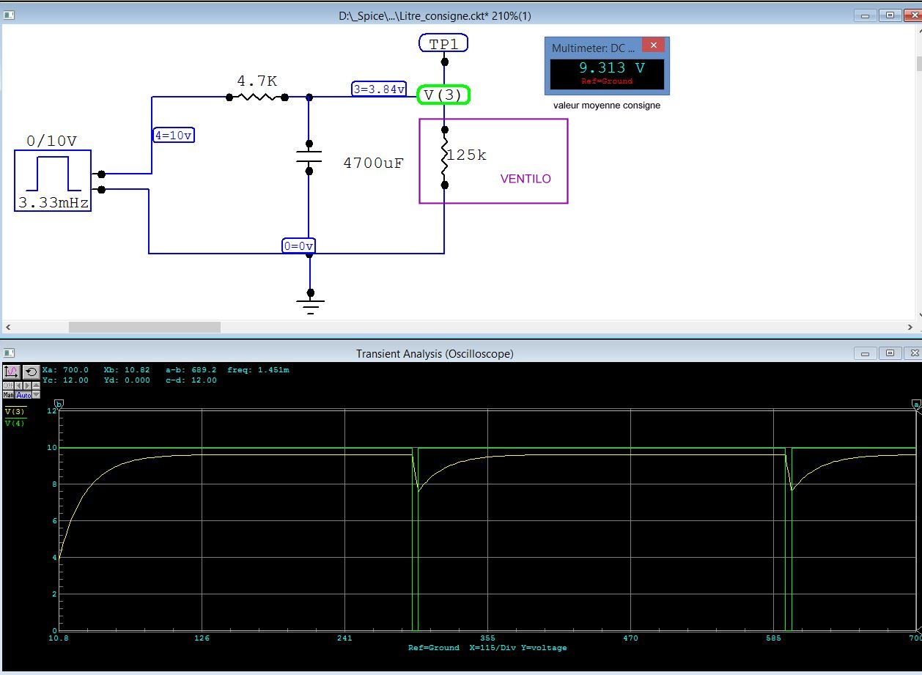
Task: Click schematic horizontal scrollbar right arrow
Action: (x=910, y=327)
